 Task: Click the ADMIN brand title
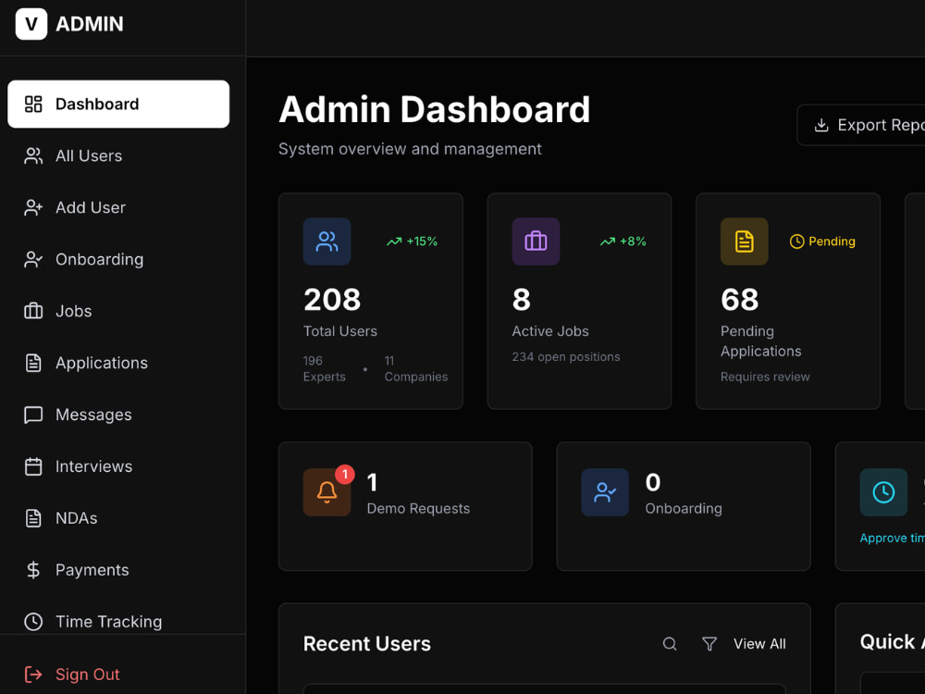89,24
